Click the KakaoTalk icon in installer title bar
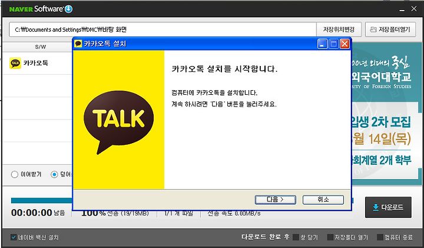 pyautogui.click(x=78, y=44)
